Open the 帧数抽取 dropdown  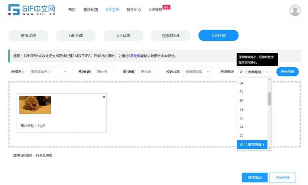pyautogui.click(x=197, y=72)
